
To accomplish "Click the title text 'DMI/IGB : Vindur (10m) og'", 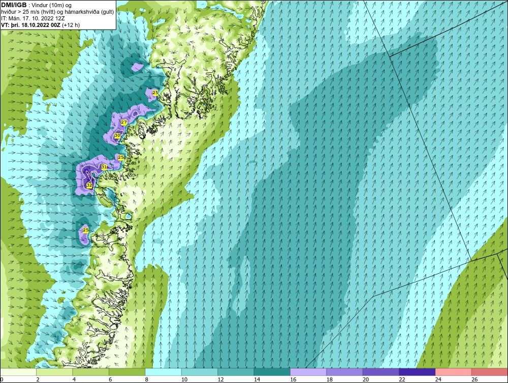I will [36, 5].
